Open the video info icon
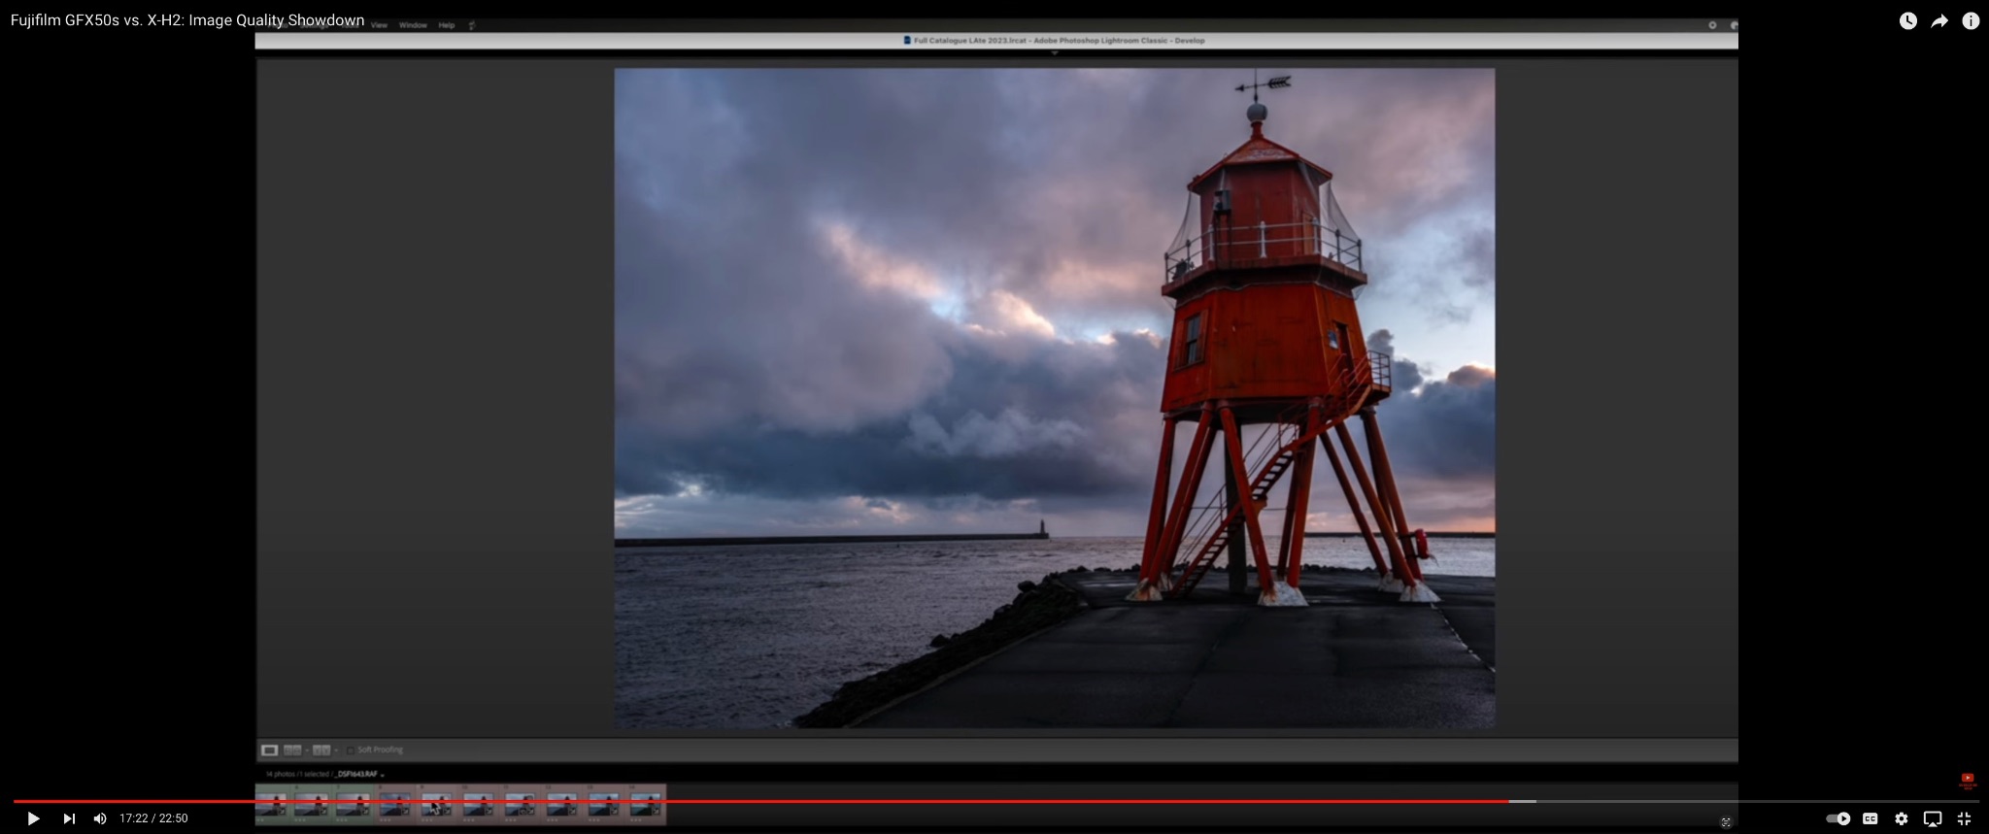1989x834 pixels. tap(1971, 20)
